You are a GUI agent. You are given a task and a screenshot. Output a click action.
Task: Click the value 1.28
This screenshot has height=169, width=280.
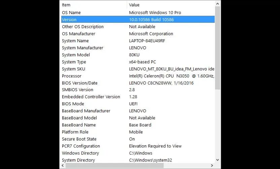point(133,97)
